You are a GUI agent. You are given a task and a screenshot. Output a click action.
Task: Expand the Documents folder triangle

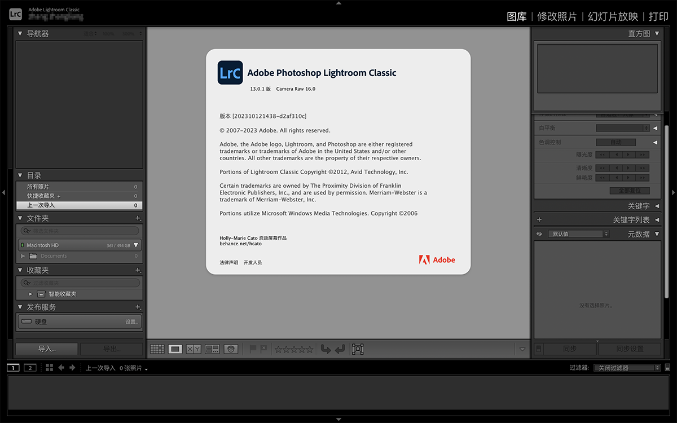click(x=23, y=256)
